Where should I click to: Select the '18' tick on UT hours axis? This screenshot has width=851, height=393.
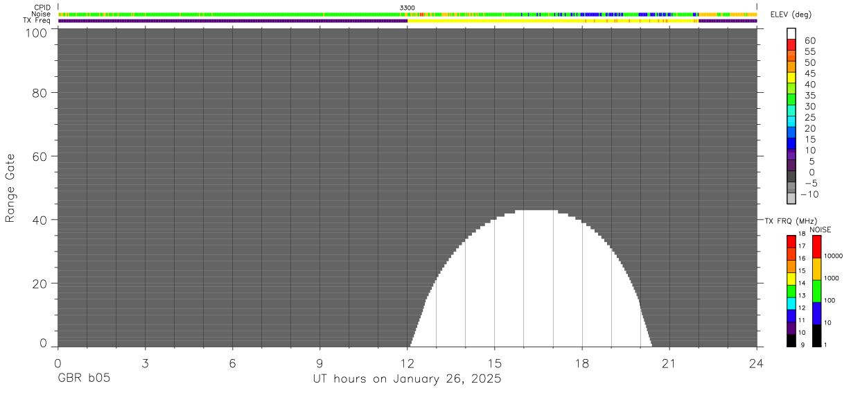[582, 363]
